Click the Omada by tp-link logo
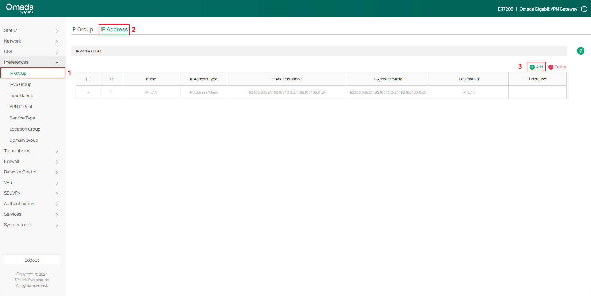This screenshot has width=591, height=296. click(19, 8)
